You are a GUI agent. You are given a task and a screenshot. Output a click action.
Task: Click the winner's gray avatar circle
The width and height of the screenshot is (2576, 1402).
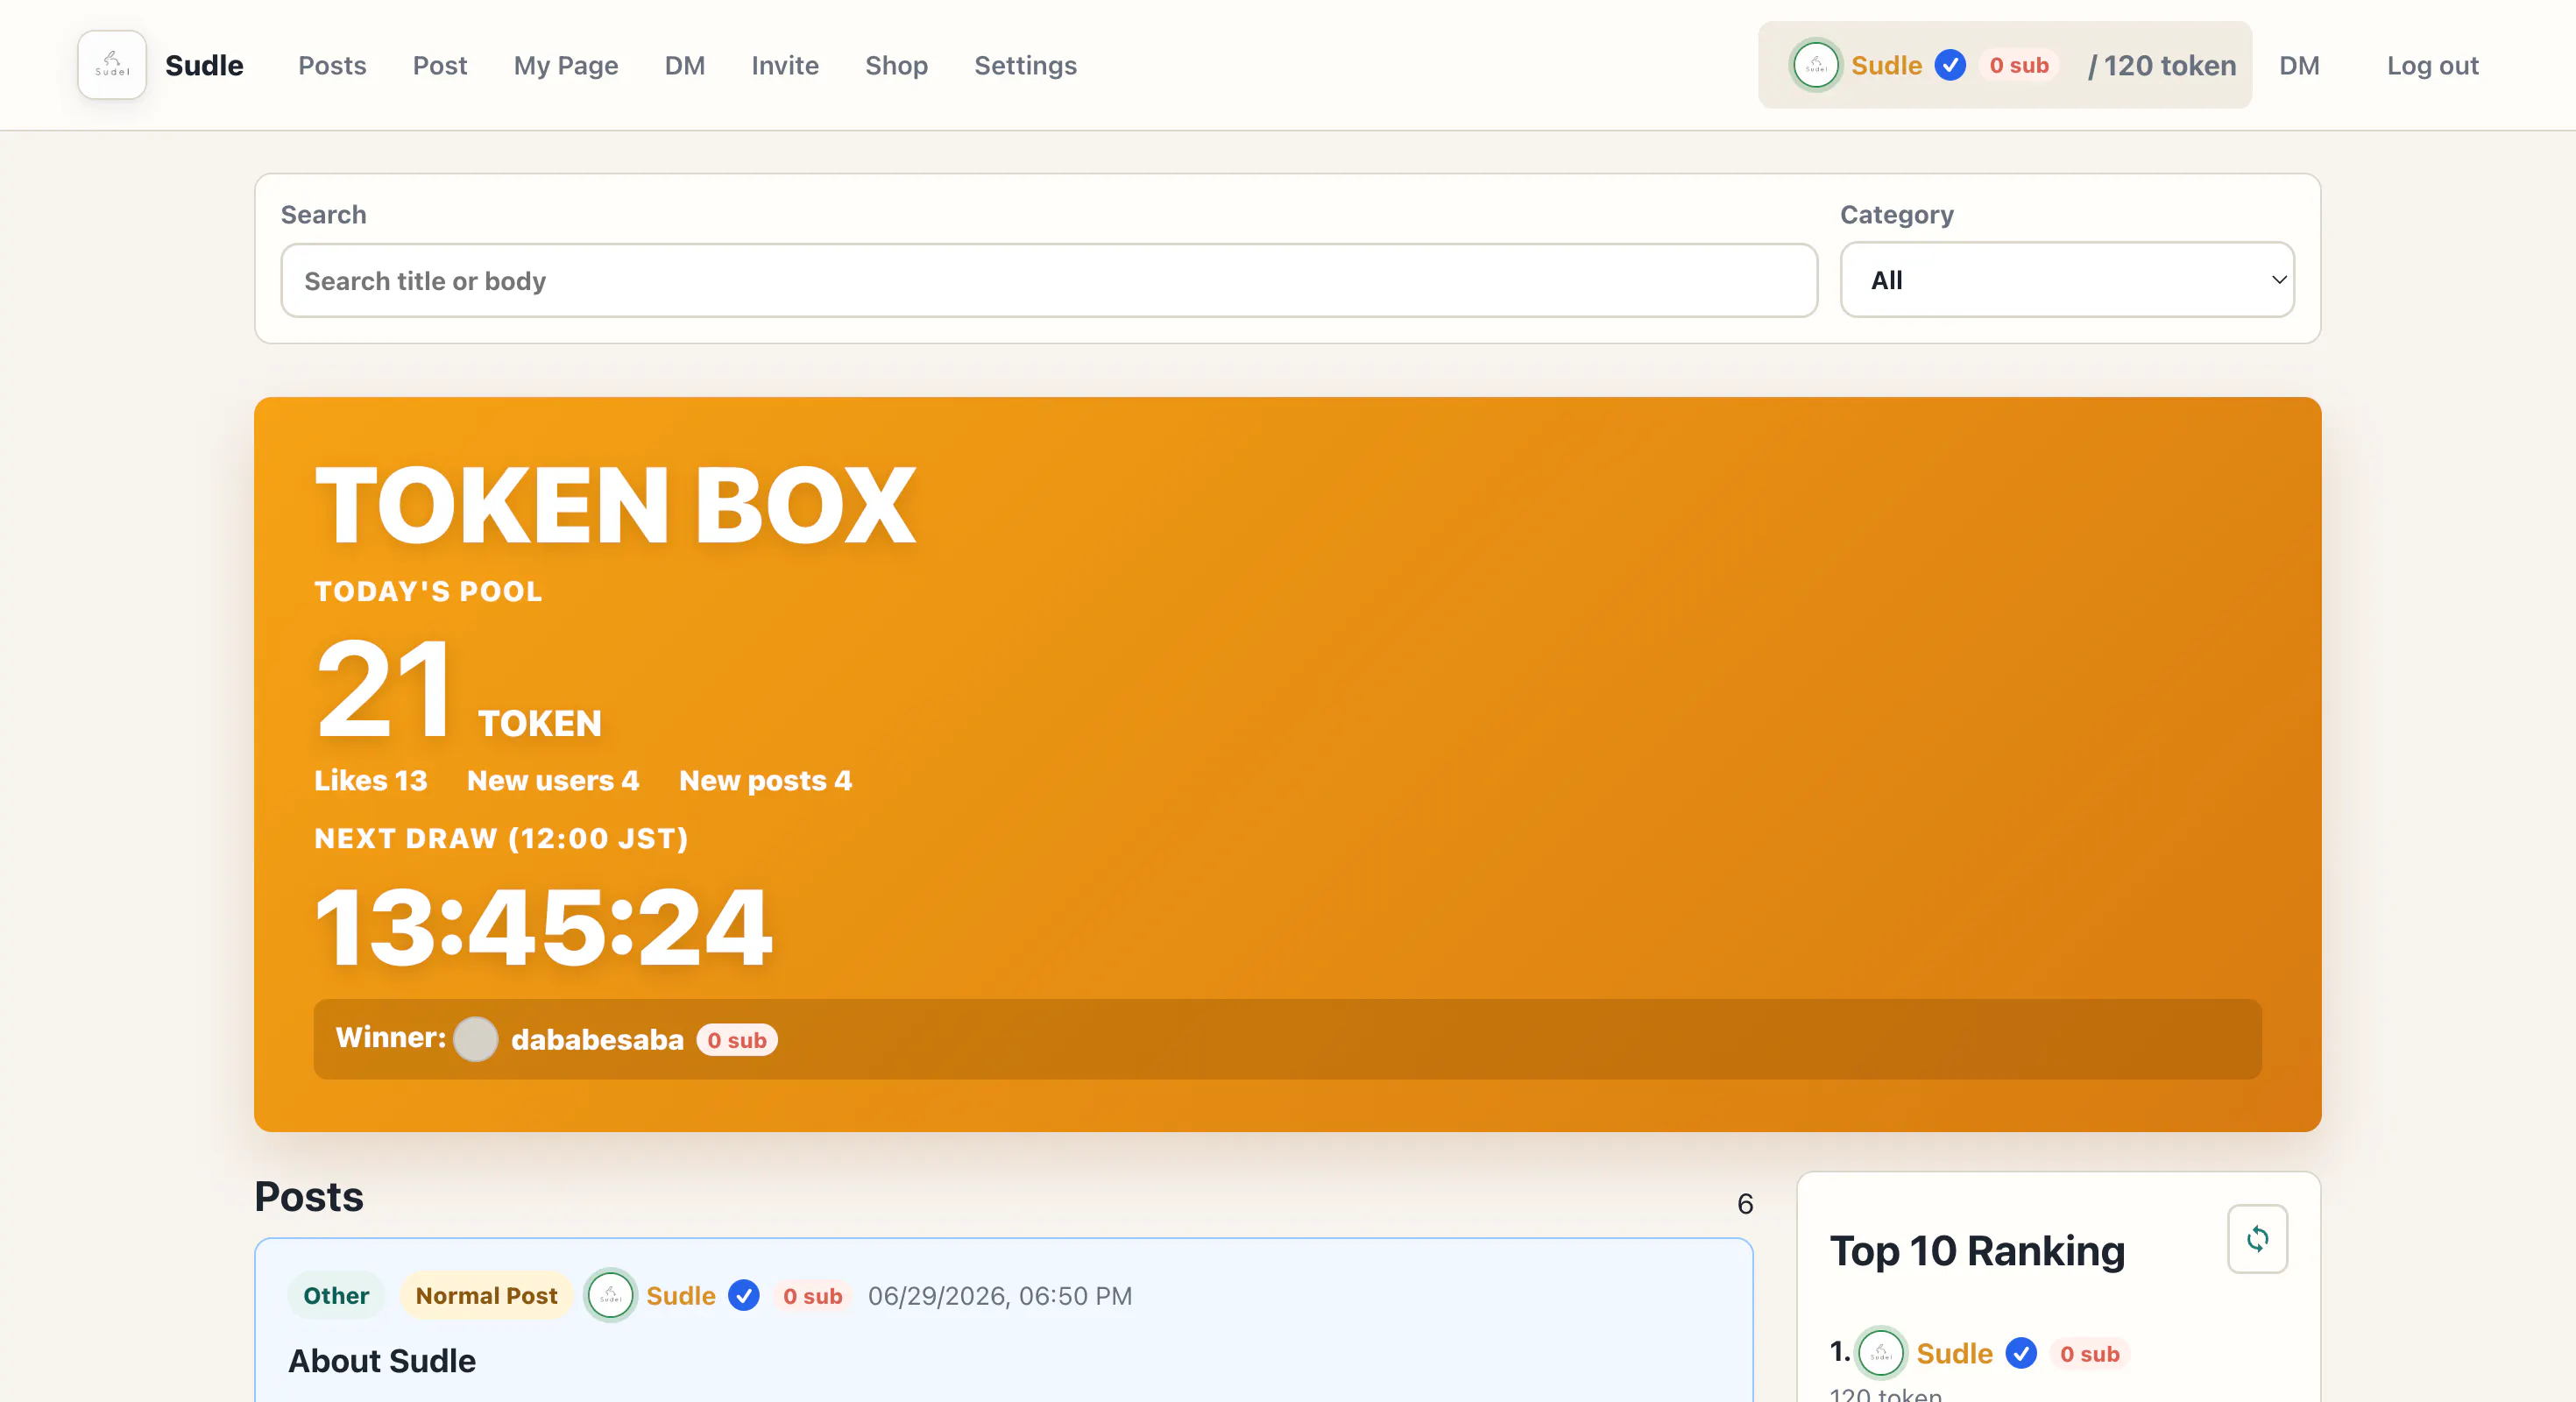click(476, 1039)
